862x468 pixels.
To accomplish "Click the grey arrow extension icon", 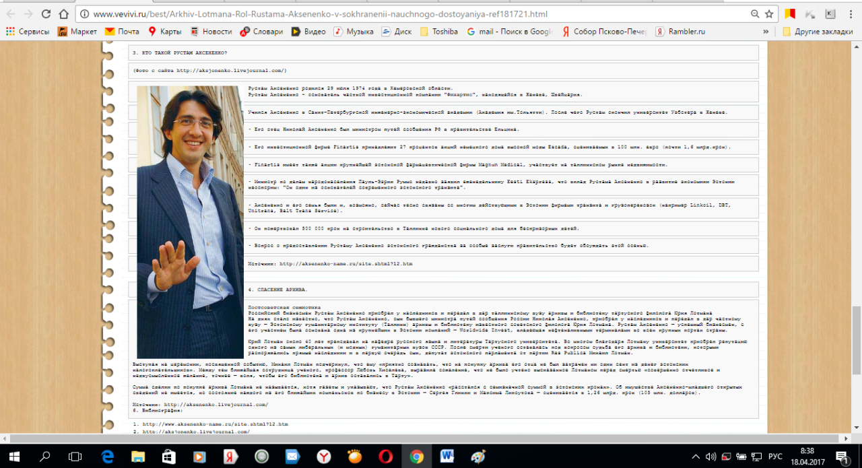I will coord(810,13).
